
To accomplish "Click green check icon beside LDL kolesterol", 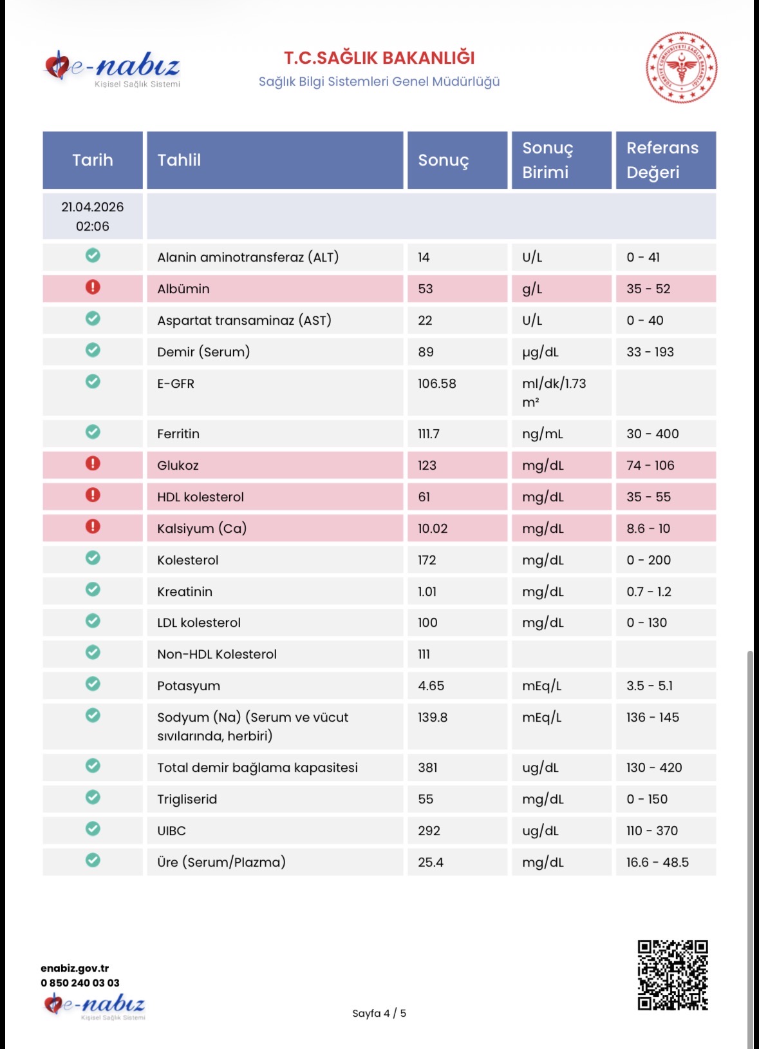I will coord(93,621).
